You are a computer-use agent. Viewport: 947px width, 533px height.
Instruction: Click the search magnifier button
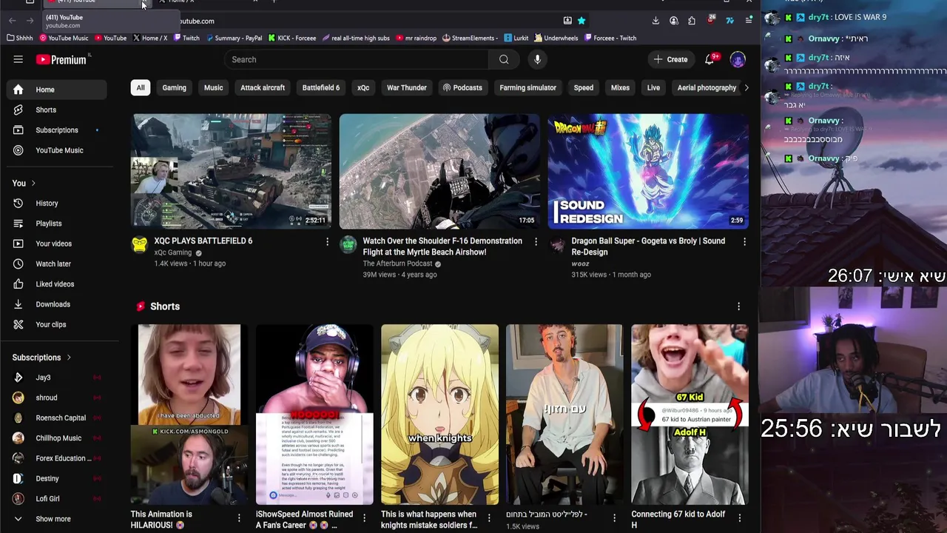point(504,59)
